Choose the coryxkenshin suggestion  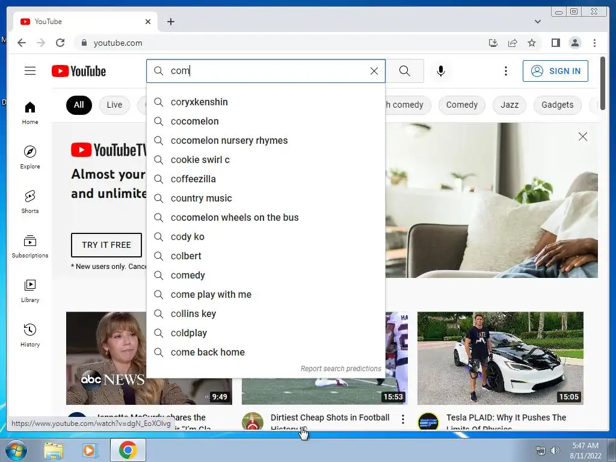tap(265, 102)
